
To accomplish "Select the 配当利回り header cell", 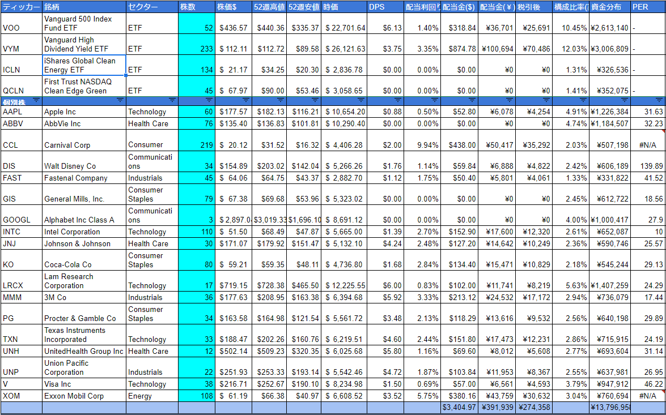I will coord(421,7).
